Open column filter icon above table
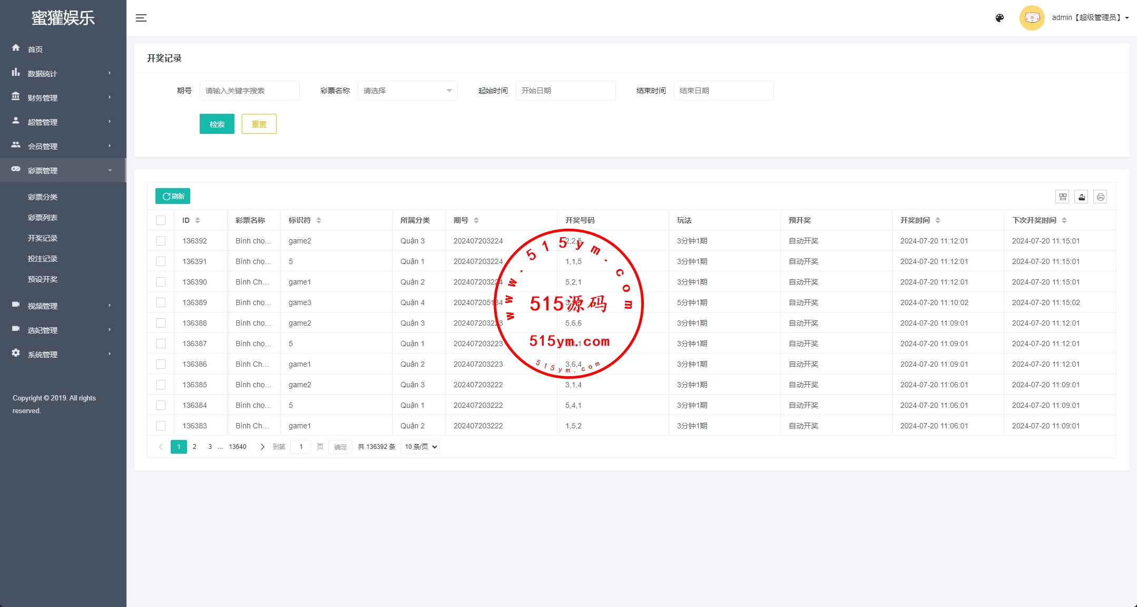The width and height of the screenshot is (1137, 607). coord(1063,197)
